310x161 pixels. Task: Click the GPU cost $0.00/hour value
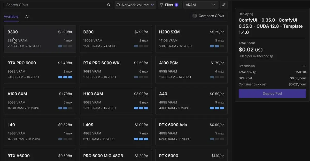click(x=298, y=78)
